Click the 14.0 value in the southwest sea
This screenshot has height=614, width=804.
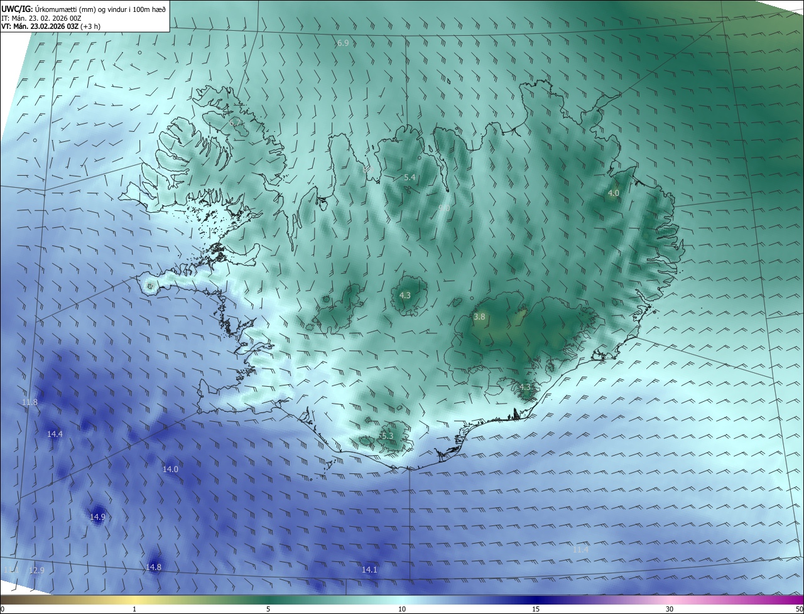170,469
